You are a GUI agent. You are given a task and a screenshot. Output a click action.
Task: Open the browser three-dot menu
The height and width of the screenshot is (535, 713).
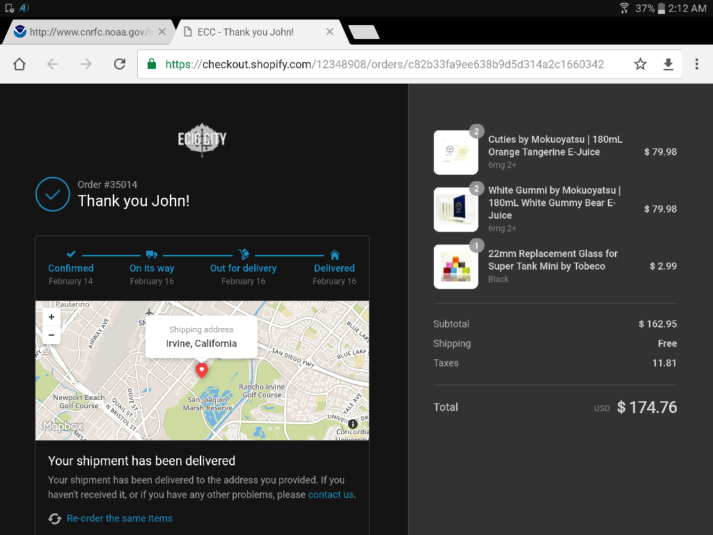(696, 64)
